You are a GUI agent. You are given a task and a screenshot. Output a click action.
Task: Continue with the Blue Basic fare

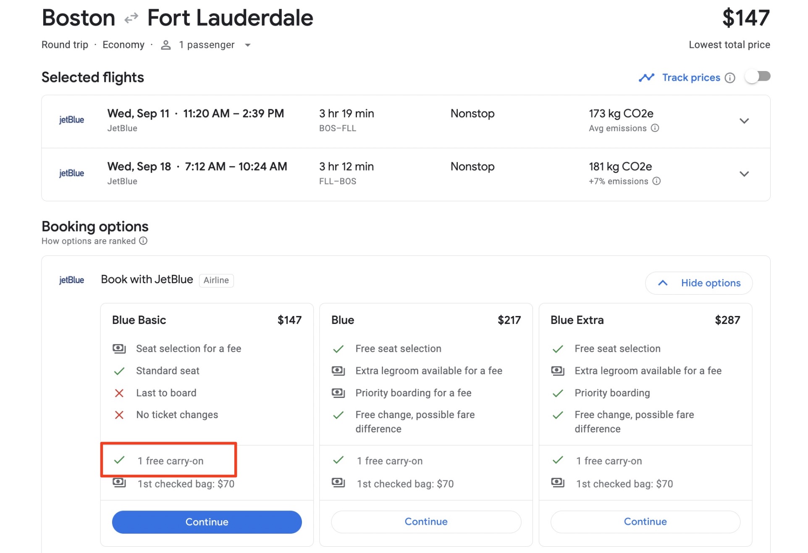(207, 522)
